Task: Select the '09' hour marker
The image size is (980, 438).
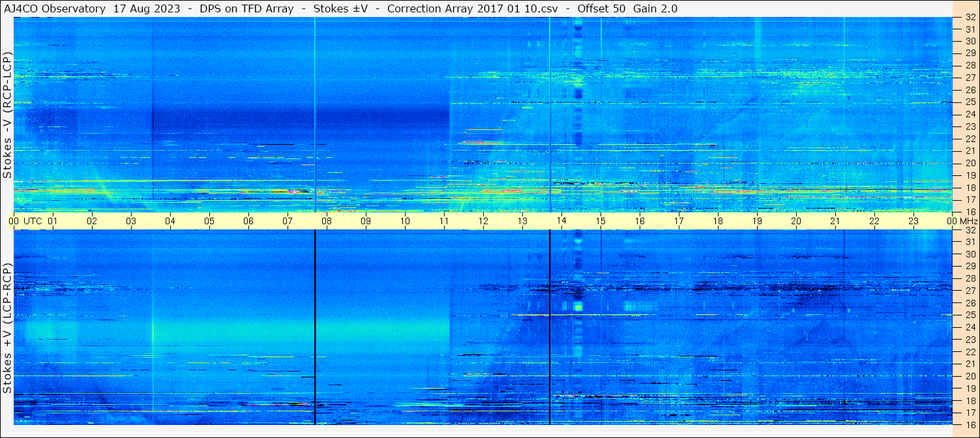Action: 366,221
